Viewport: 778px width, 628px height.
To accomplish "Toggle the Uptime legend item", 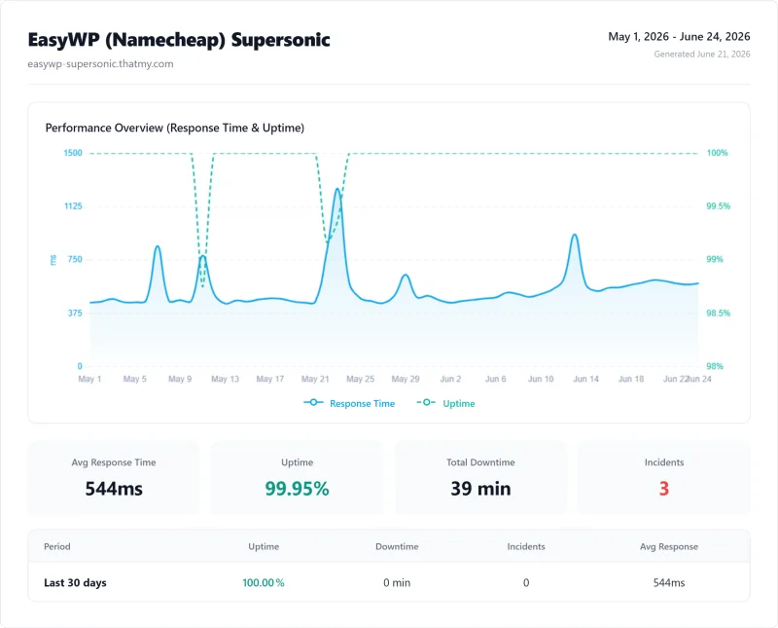I will pyautogui.click(x=445, y=403).
